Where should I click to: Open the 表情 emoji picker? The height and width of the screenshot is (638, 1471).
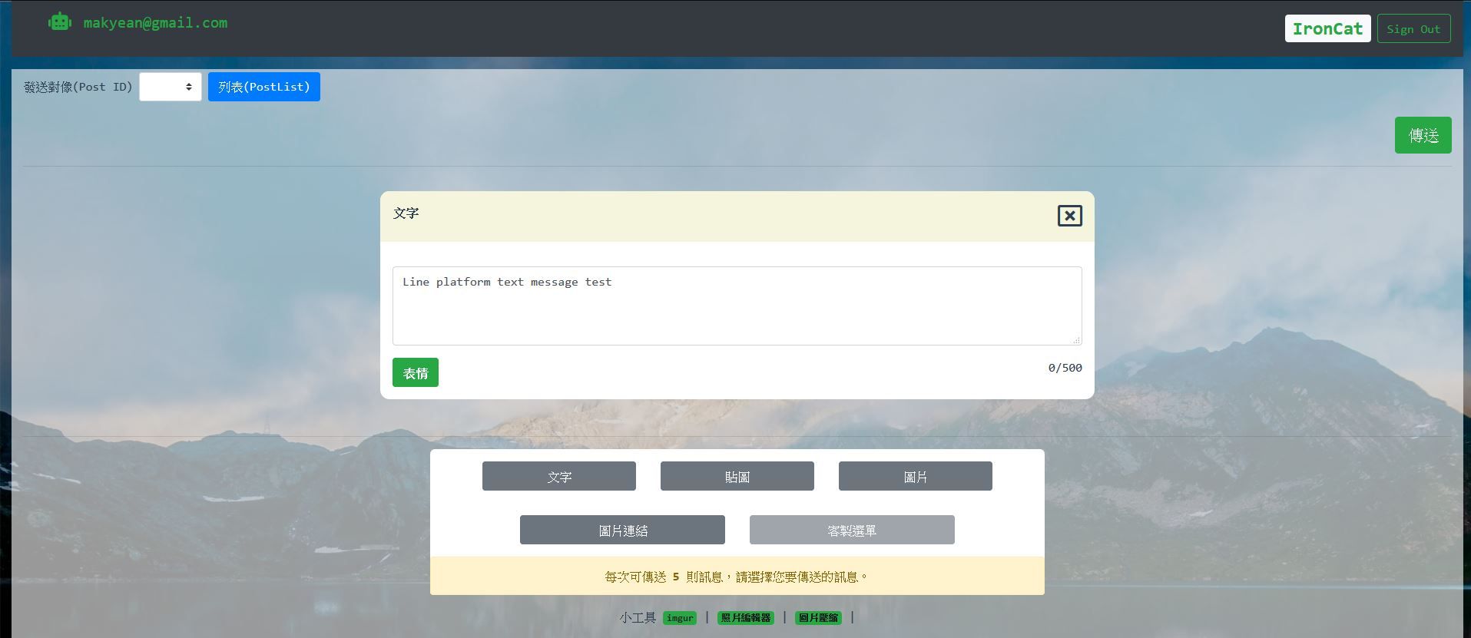click(416, 372)
